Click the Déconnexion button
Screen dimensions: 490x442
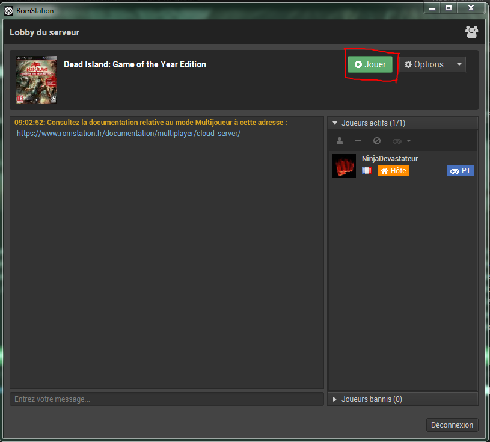click(452, 425)
